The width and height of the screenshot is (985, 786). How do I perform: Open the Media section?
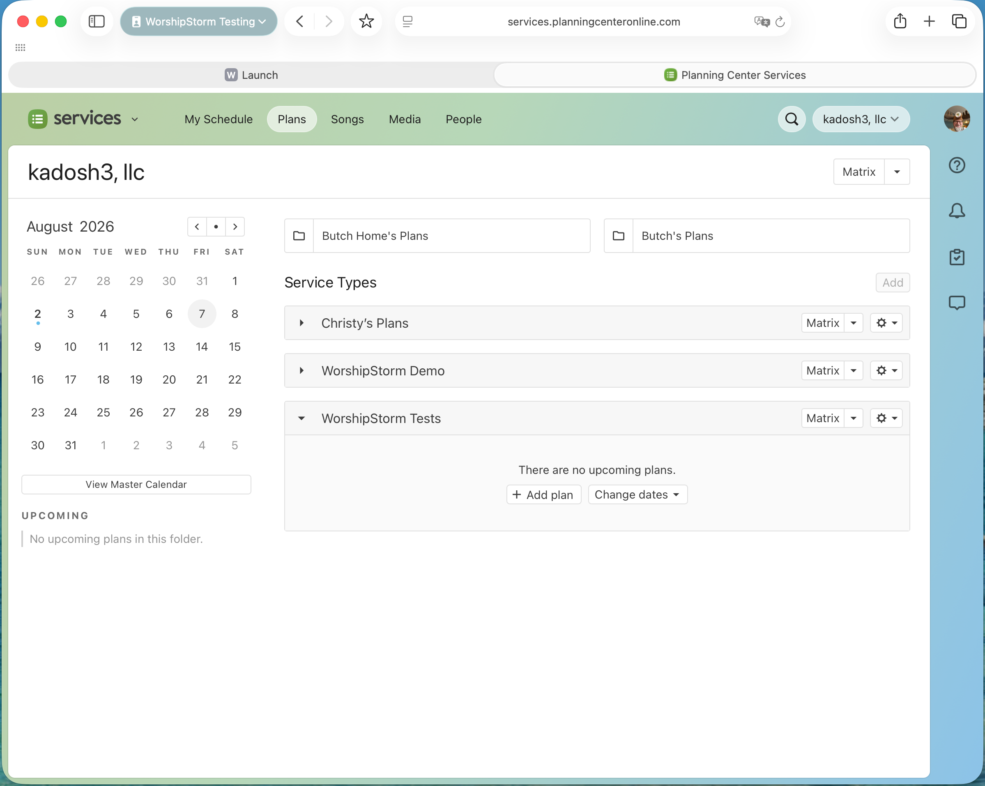pos(405,119)
